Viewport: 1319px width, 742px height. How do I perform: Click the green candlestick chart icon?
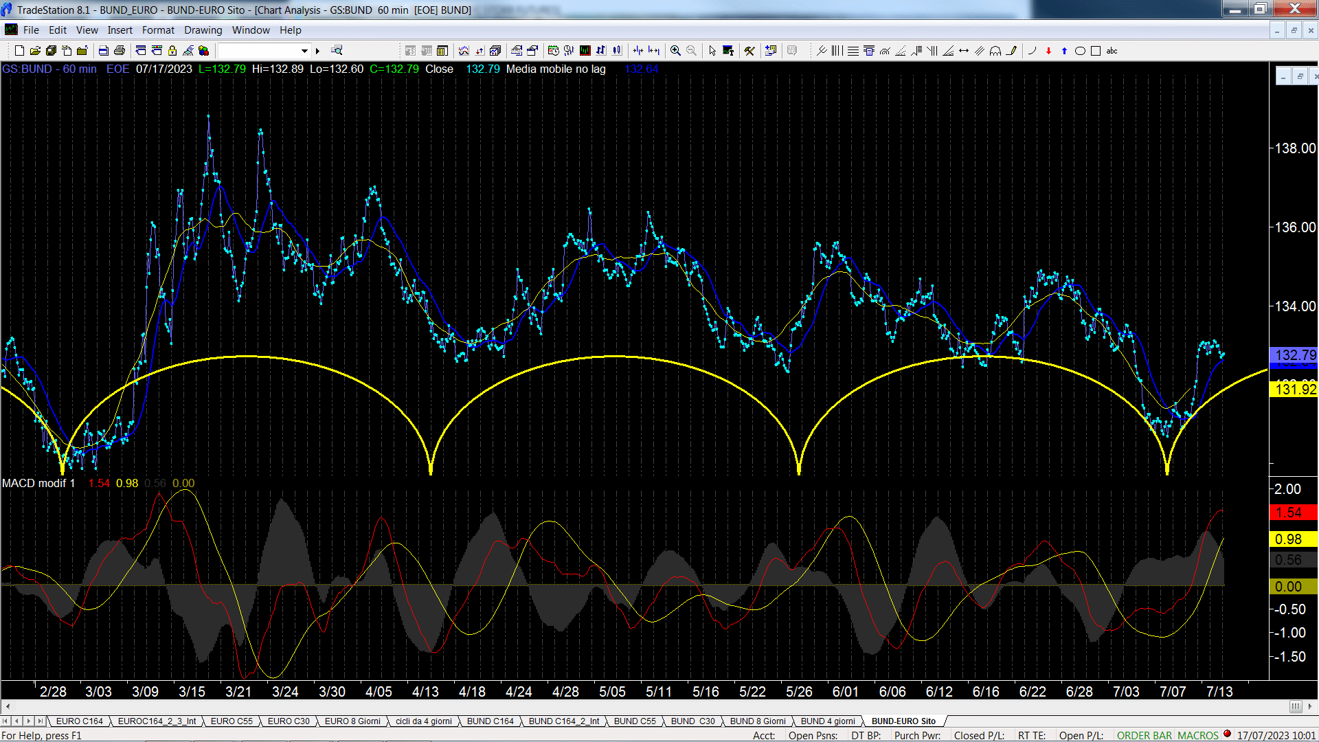click(585, 50)
